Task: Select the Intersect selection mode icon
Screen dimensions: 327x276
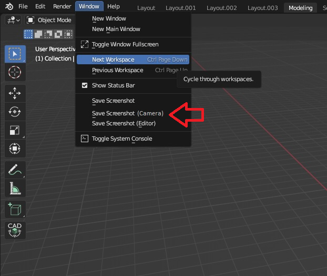Action: click(68, 34)
